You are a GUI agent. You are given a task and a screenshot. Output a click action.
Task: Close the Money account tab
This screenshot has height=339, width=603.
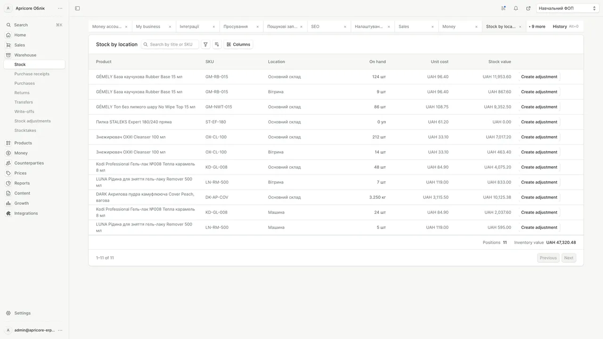pyautogui.click(x=126, y=27)
